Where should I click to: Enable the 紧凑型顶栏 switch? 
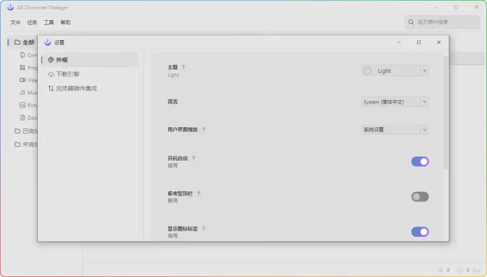[420, 197]
